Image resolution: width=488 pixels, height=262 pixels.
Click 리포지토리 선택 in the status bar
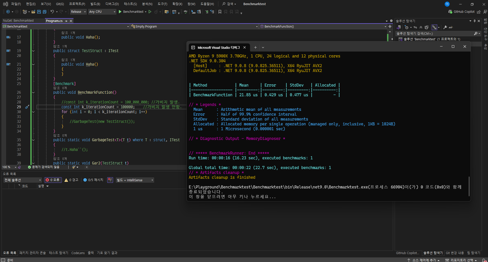(461, 260)
